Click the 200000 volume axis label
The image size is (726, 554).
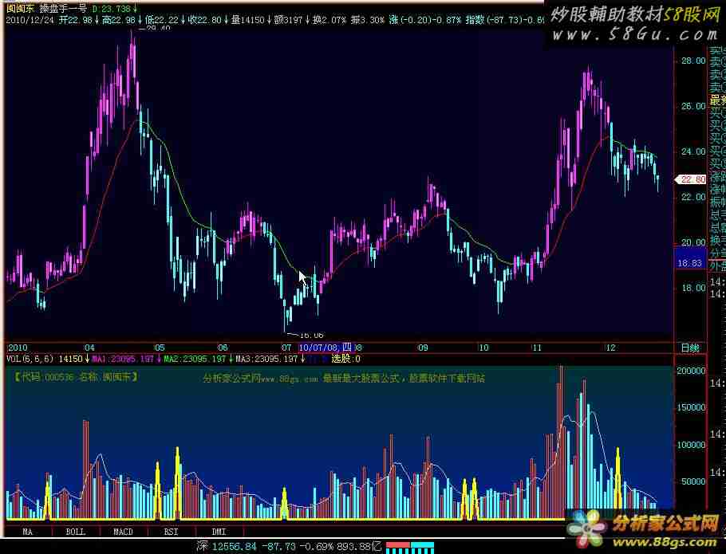coord(691,371)
